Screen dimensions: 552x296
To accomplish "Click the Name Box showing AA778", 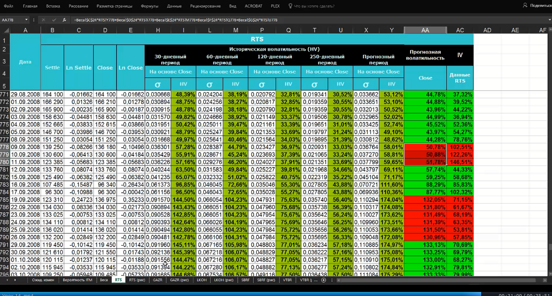I will point(12,20).
